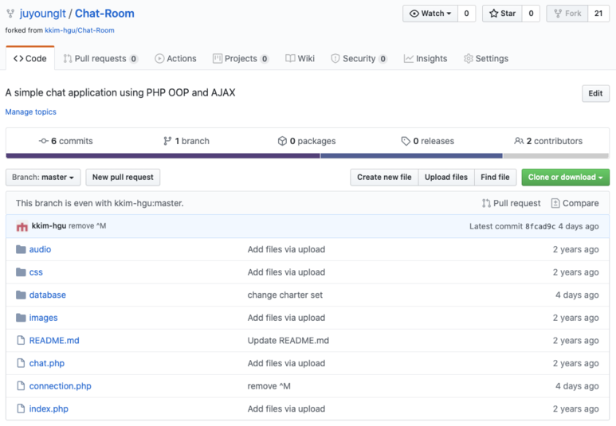Click the database folder icon
The width and height of the screenshot is (616, 426).
21,295
